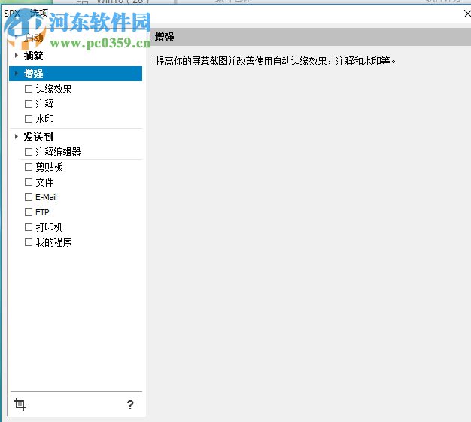Check the 打印机 printer option

coord(29,227)
